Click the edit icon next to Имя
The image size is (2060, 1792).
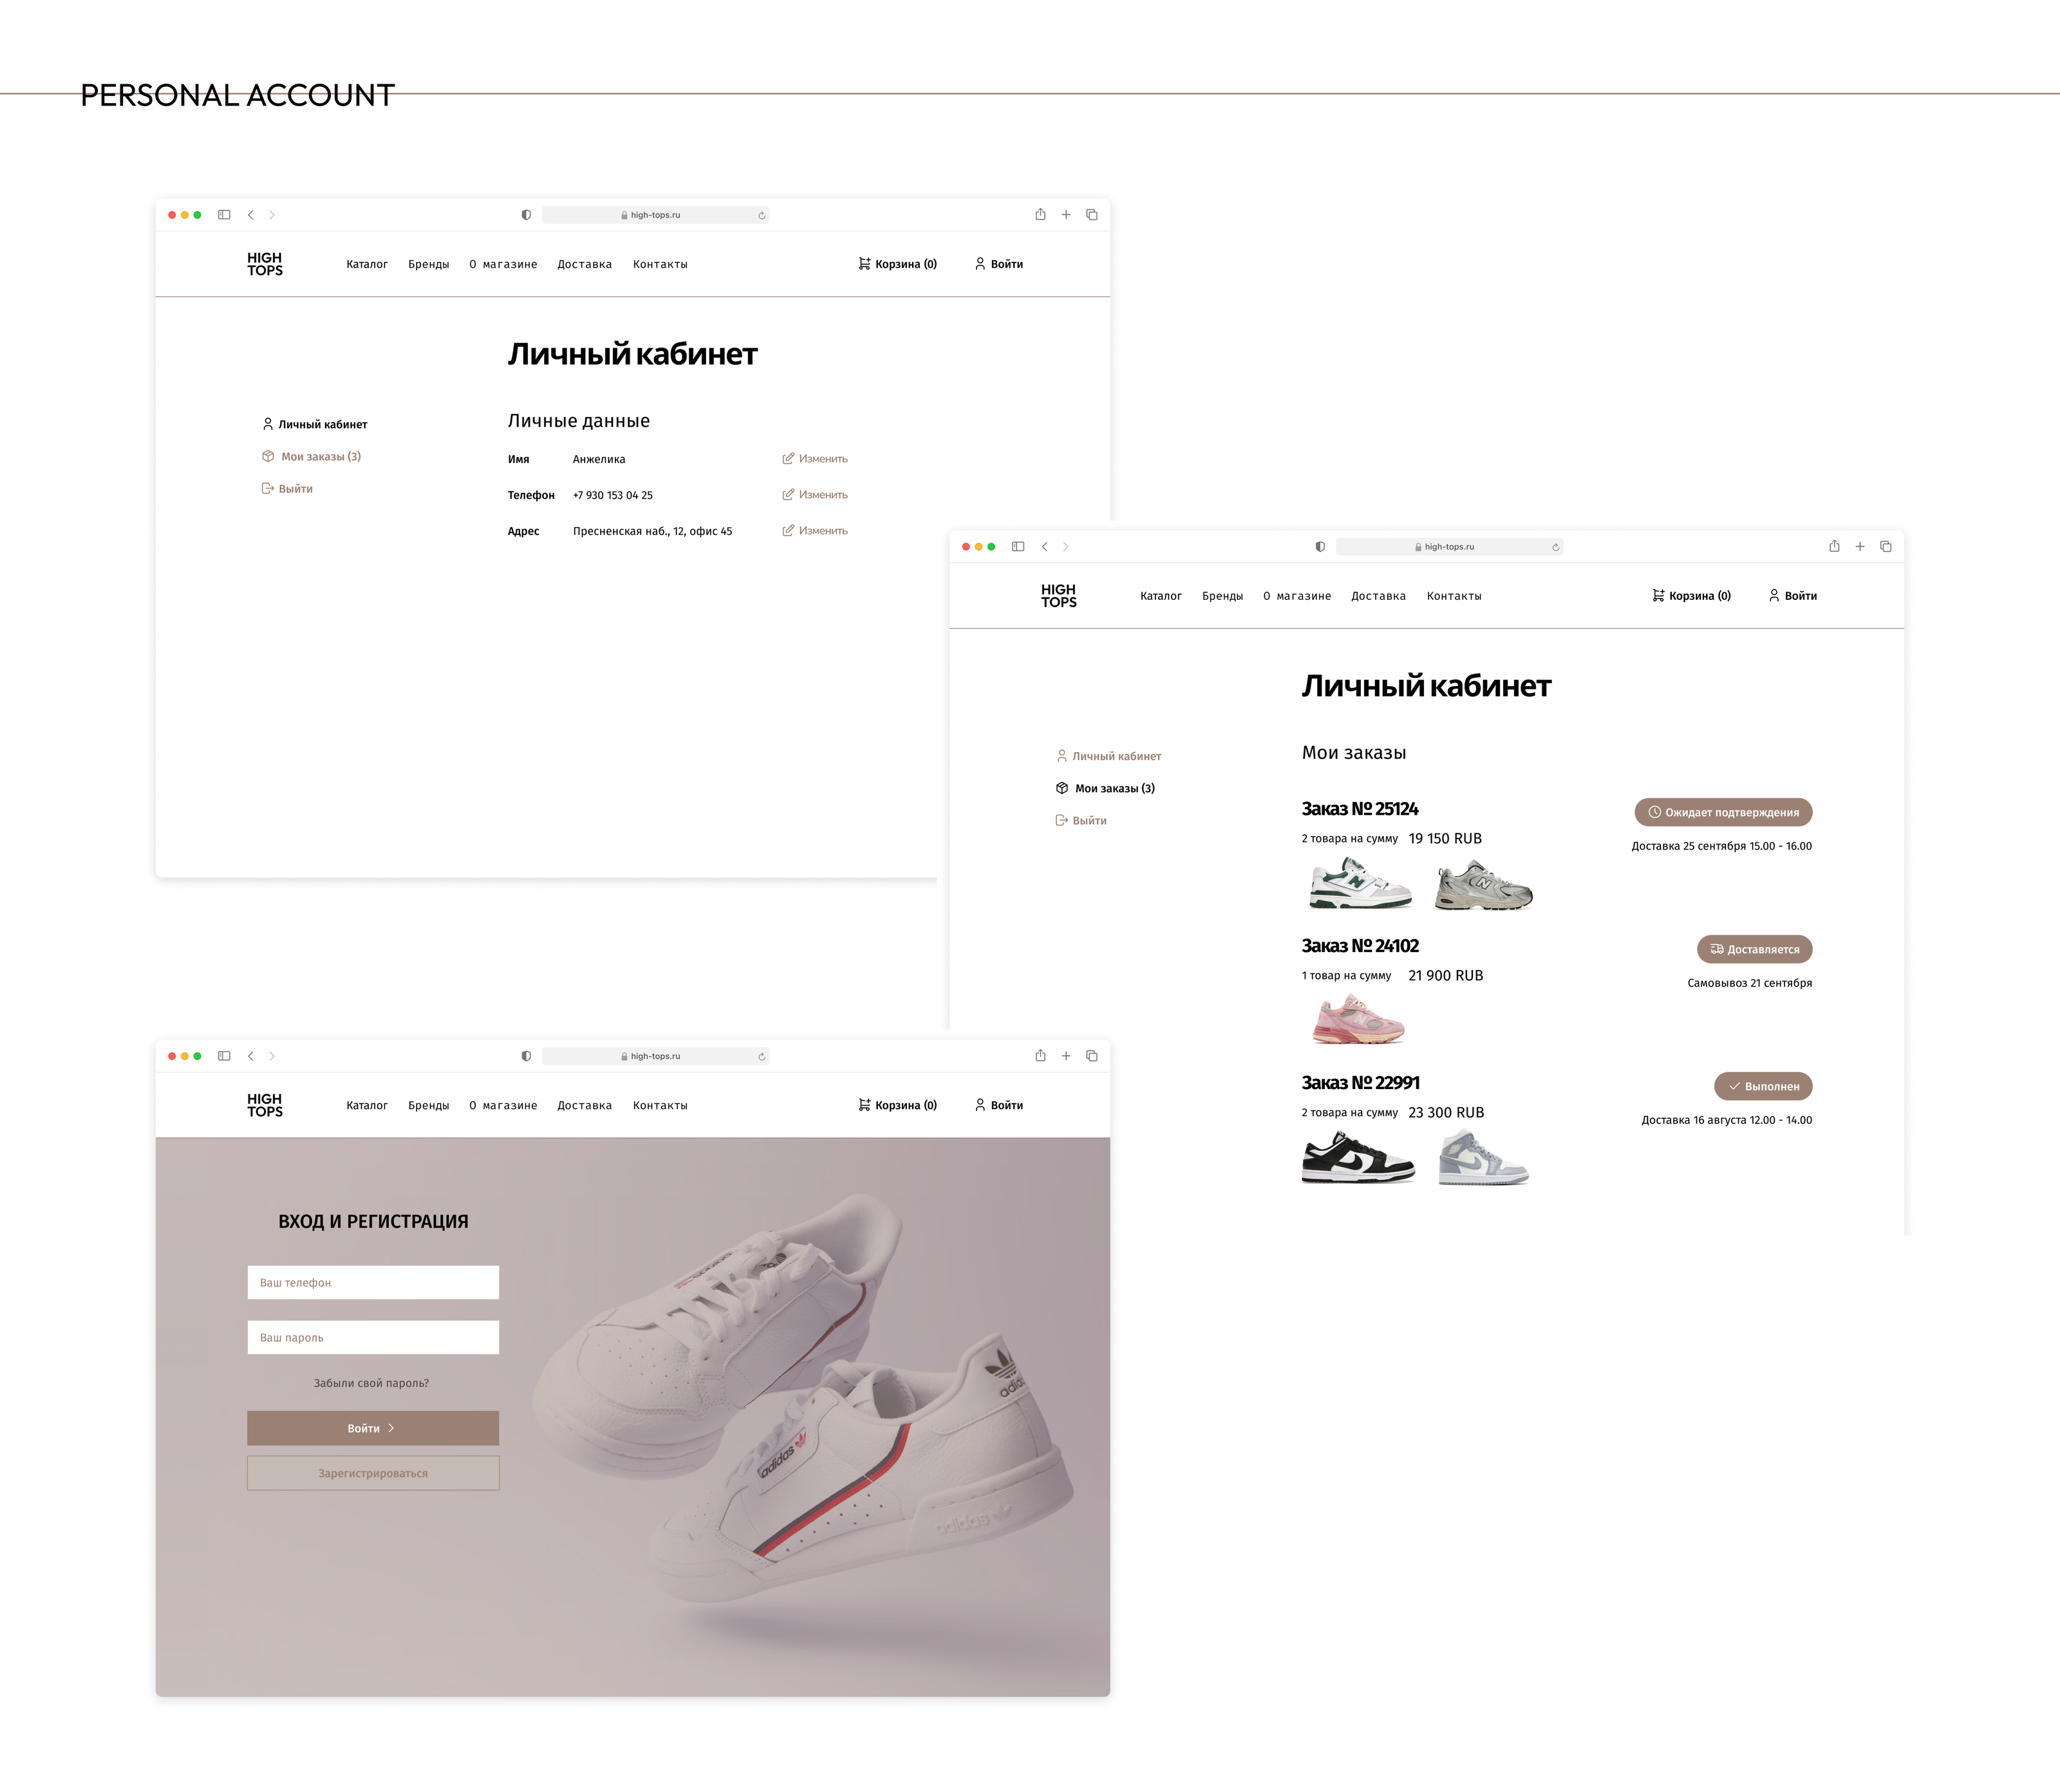click(x=788, y=459)
